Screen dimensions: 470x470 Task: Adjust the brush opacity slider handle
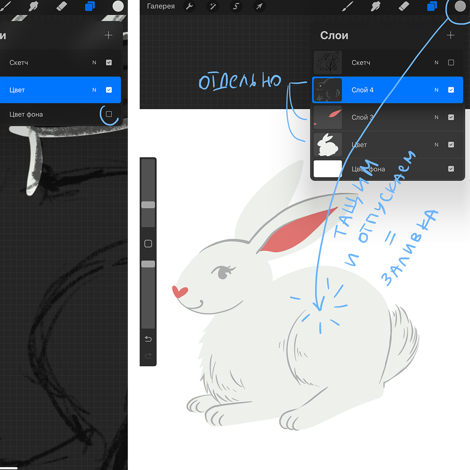point(148,264)
